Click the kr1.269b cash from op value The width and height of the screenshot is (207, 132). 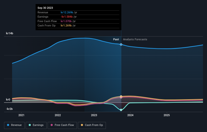66,26
